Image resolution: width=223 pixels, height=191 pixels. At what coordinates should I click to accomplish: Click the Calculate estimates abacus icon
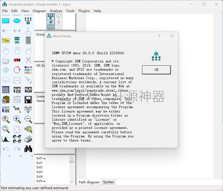(28, 90)
